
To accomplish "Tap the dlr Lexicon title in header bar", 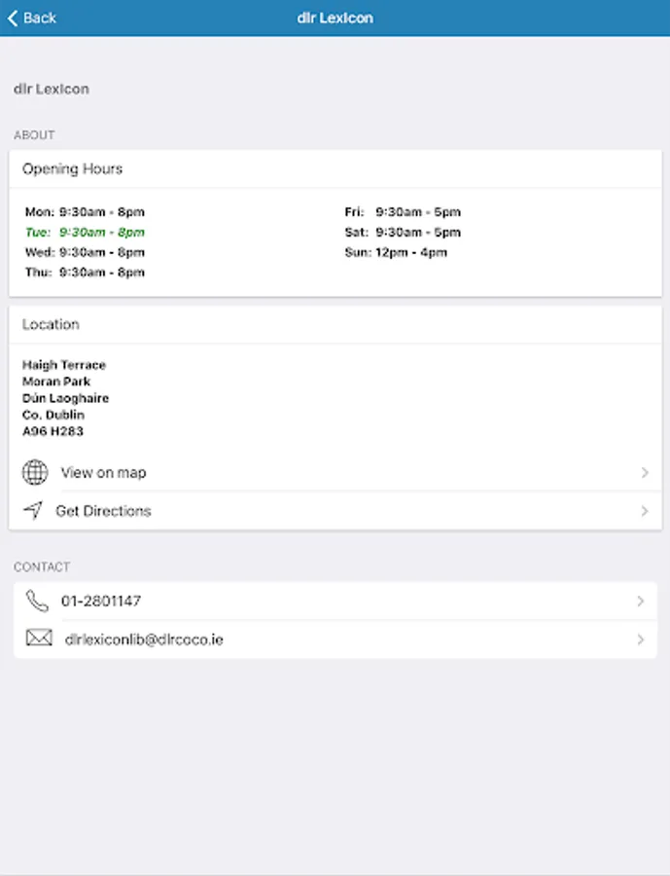I will tap(335, 18).
